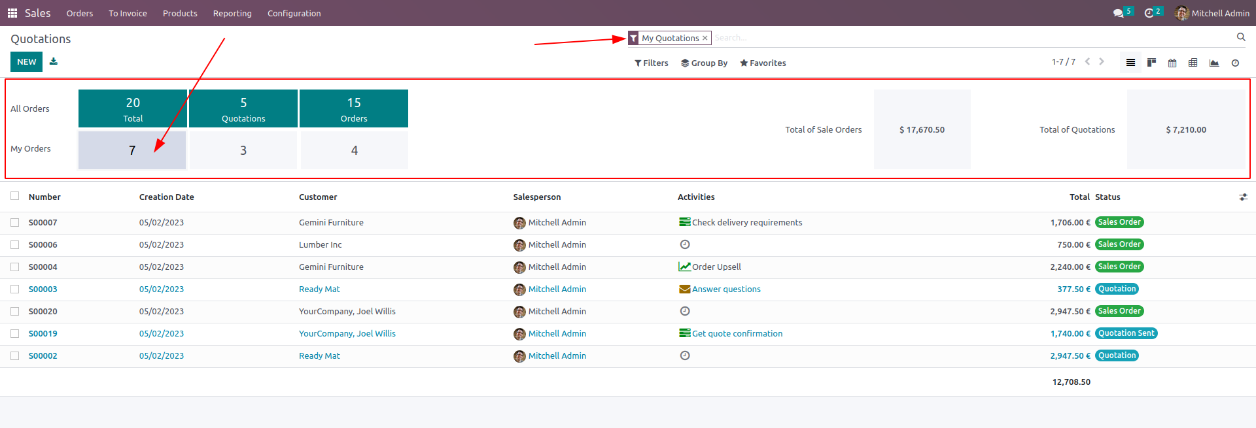The height and width of the screenshot is (428, 1256).
Task: Open the apps grid menu icon
Action: [12, 13]
